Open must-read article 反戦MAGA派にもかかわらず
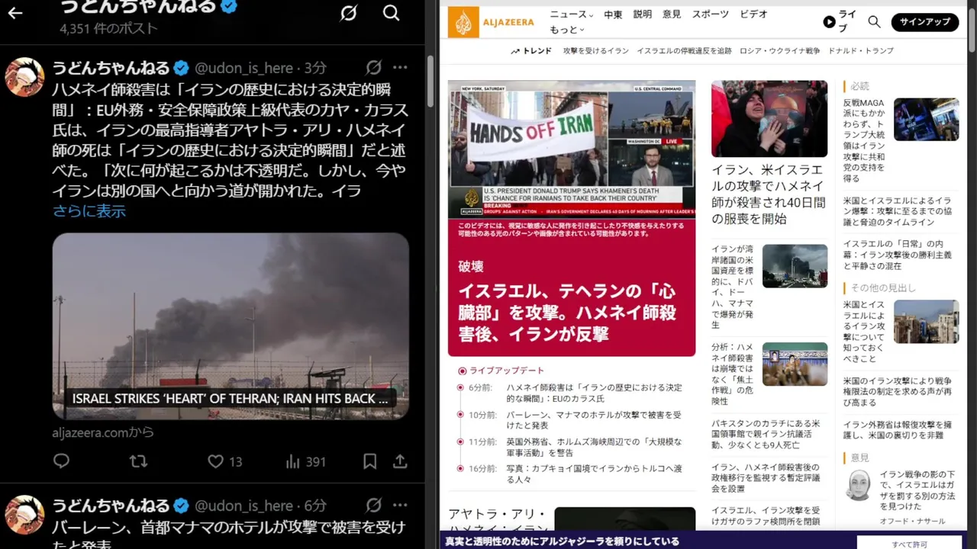977x549 pixels. tap(865, 140)
